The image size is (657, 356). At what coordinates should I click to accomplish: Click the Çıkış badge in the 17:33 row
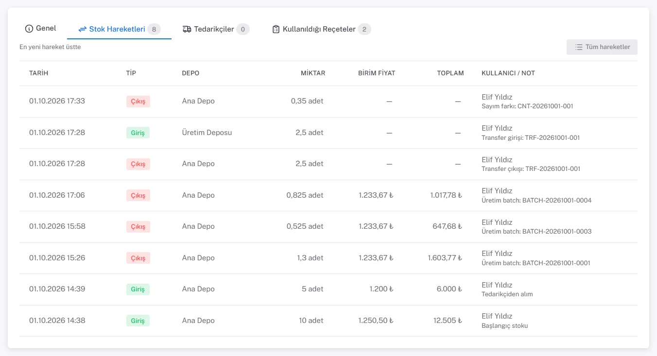[138, 102]
